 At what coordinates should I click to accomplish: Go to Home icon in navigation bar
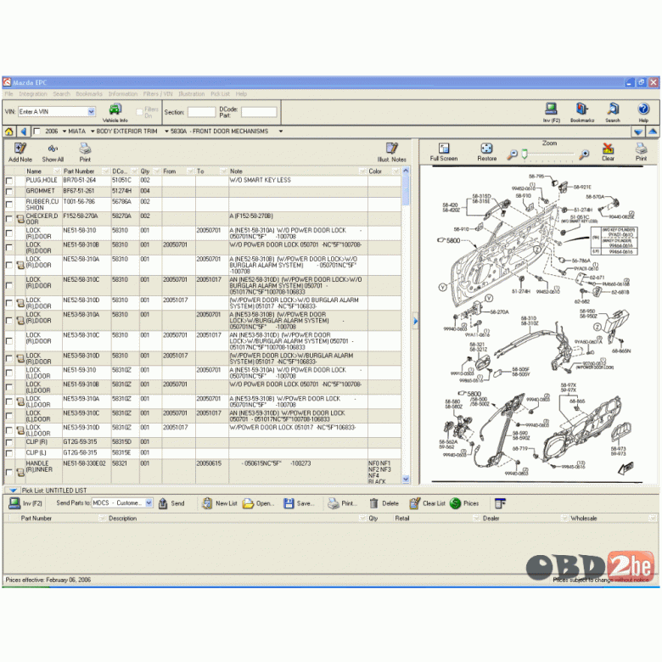(8, 132)
